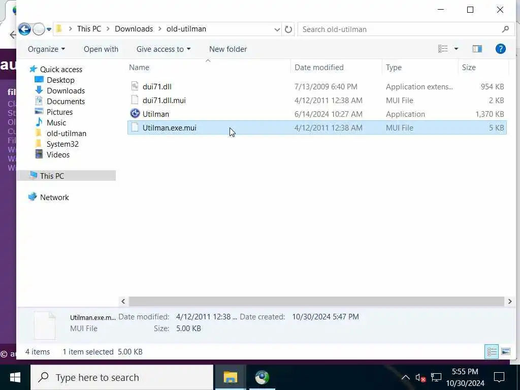Click the file name dui71.dll
The height and width of the screenshot is (390, 520).
(157, 86)
